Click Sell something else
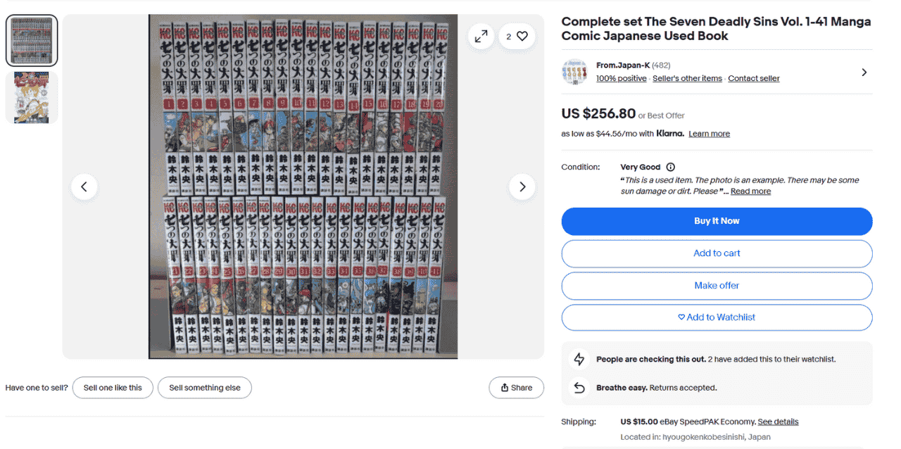This screenshot has height=449, width=901. (x=204, y=388)
